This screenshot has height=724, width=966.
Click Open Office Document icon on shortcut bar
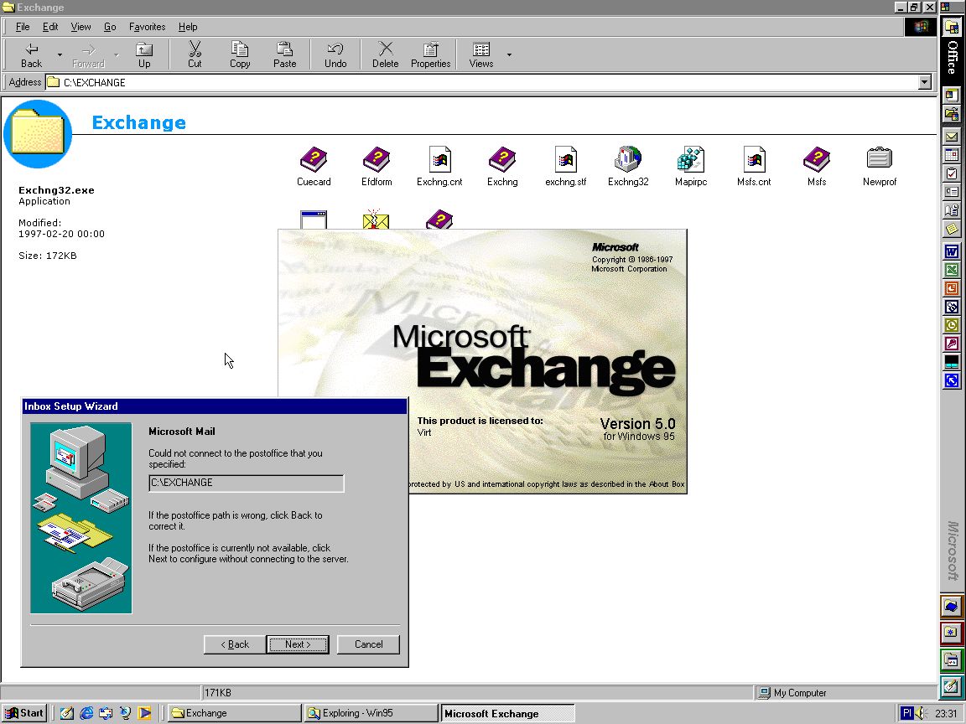point(952,114)
